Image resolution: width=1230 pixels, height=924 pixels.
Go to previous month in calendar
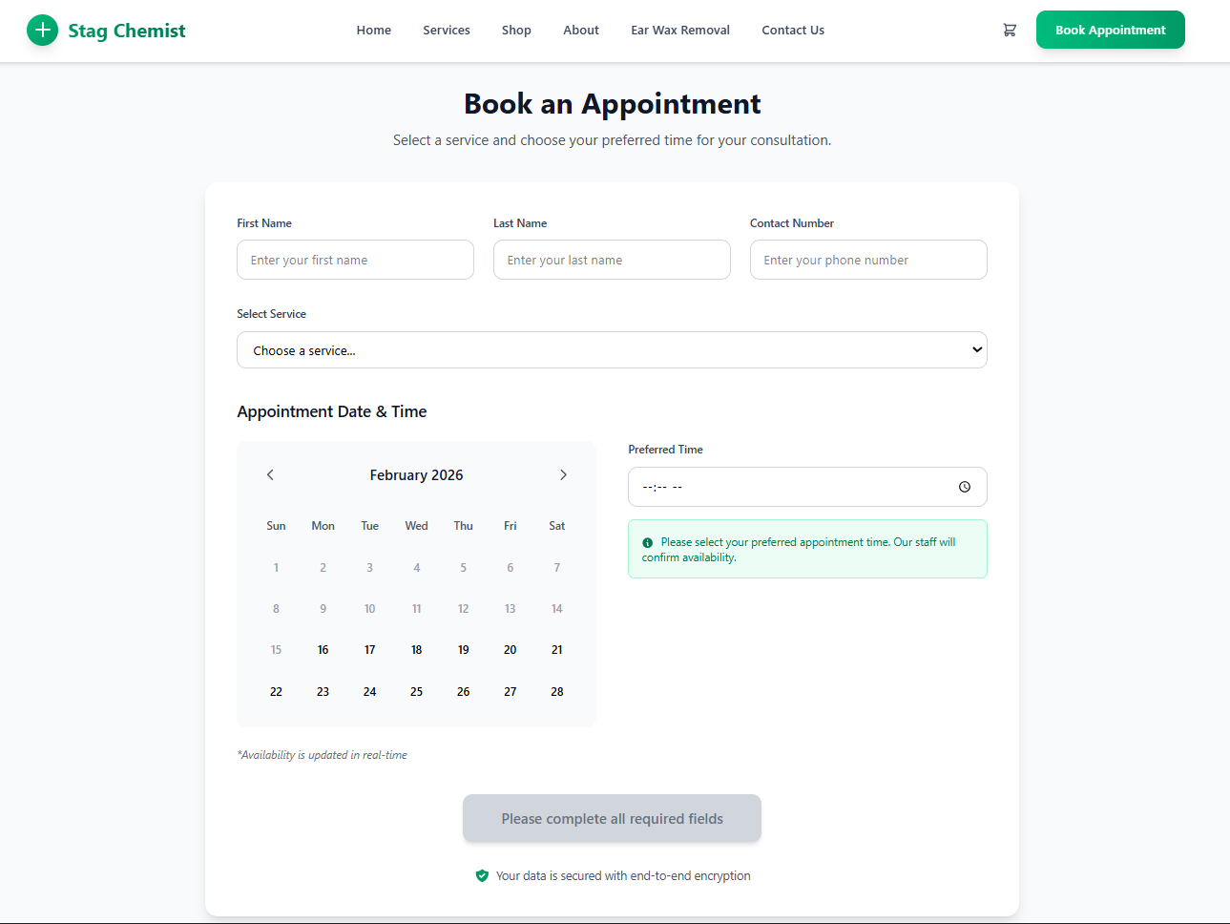270,475
